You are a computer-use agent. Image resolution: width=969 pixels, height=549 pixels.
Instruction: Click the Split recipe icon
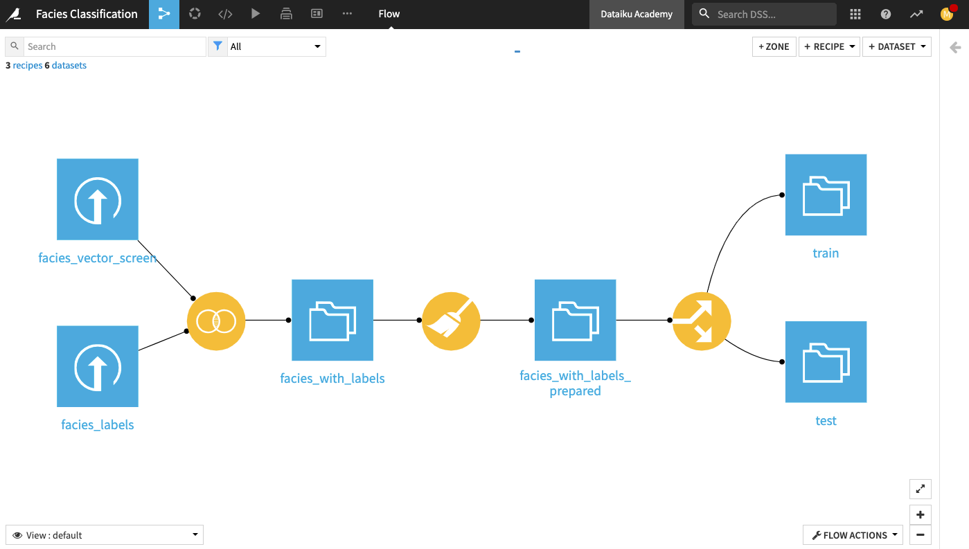coord(702,321)
